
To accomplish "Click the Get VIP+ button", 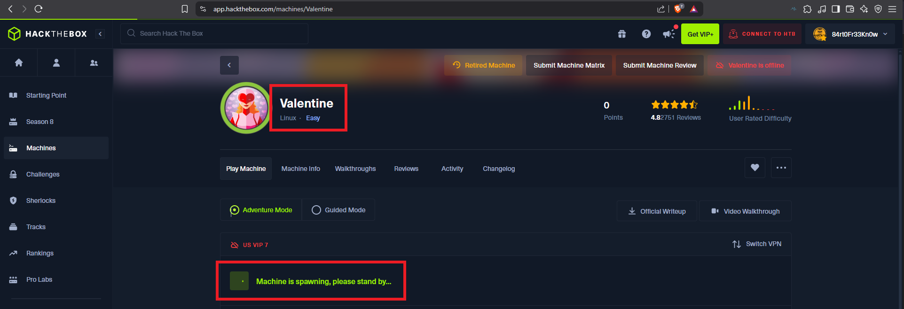I will 700,34.
